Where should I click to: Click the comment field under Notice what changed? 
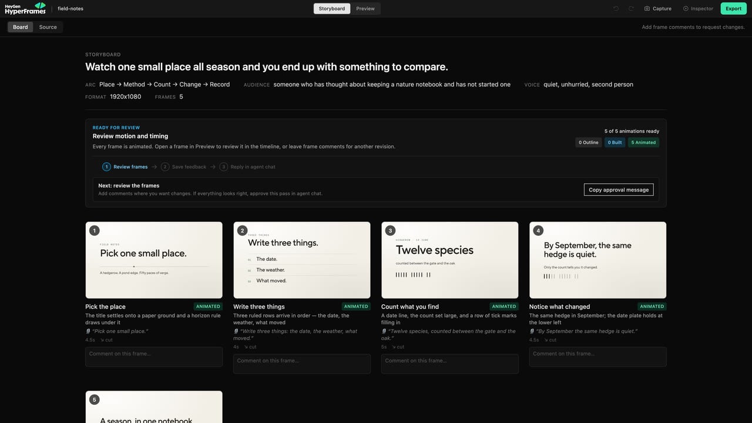(x=598, y=357)
